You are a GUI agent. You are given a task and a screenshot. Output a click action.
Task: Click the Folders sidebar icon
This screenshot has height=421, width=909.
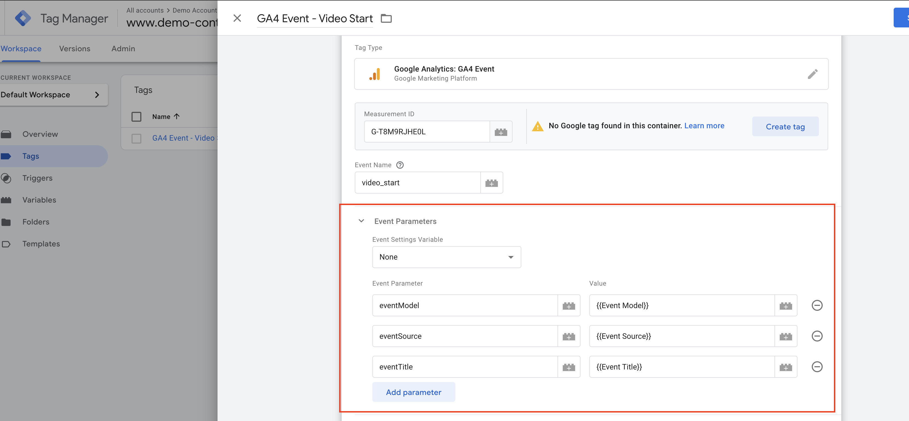(x=6, y=222)
